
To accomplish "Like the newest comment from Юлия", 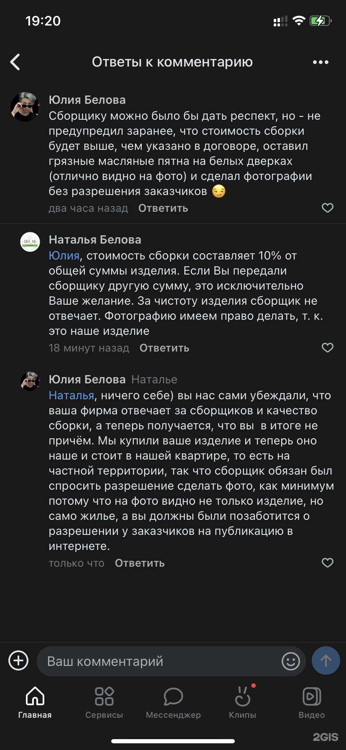I will tap(328, 563).
